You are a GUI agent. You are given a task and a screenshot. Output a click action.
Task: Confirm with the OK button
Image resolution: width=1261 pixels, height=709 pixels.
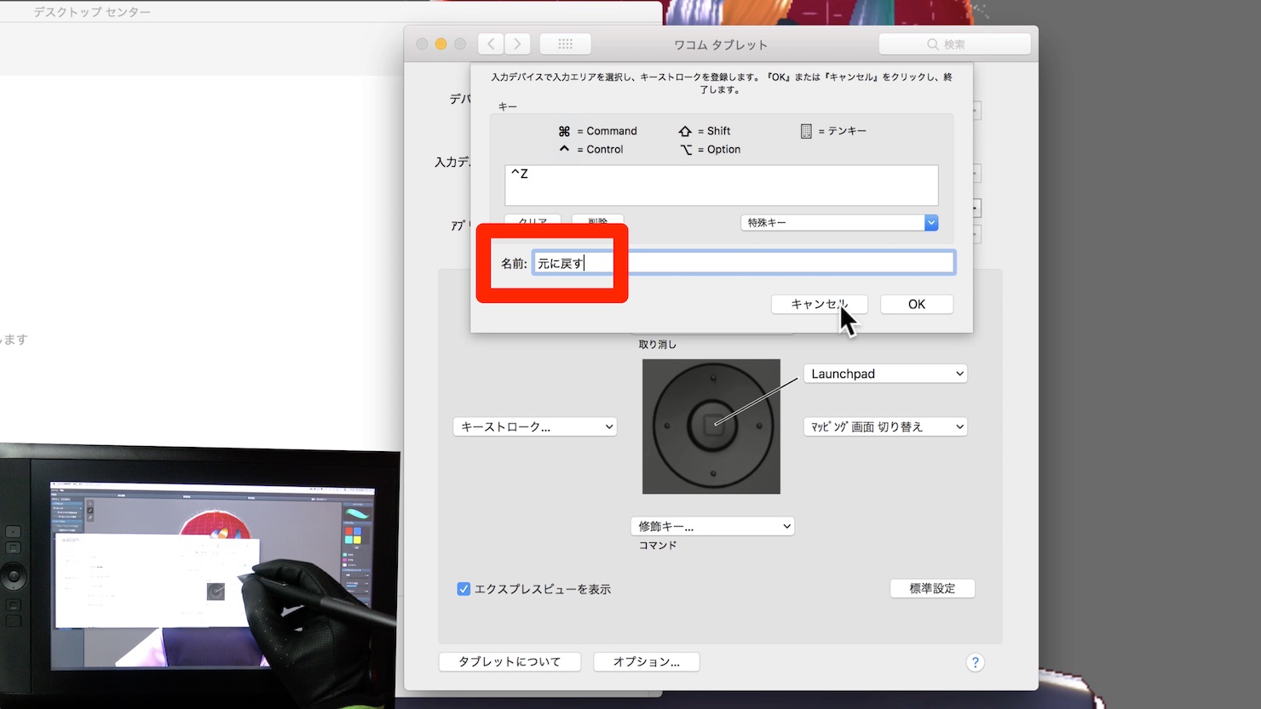coord(917,304)
